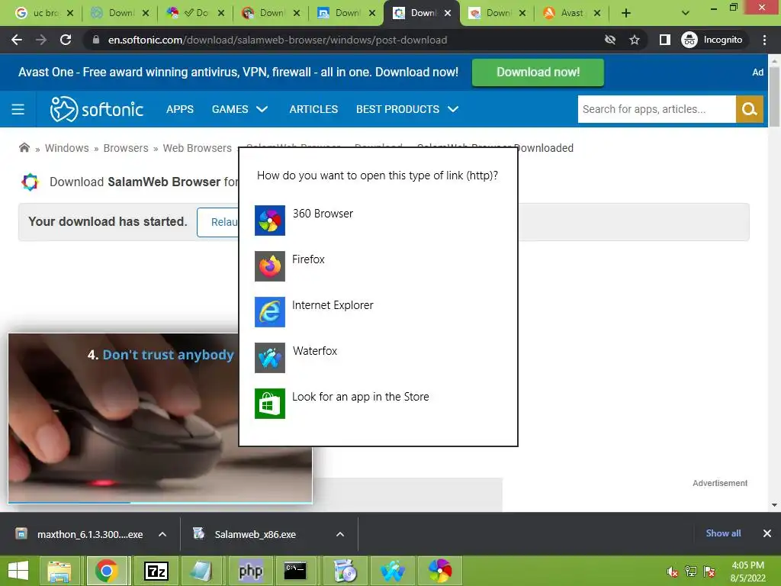781x586 pixels.
Task: Bookmark this page with the star icon
Action: 634,40
